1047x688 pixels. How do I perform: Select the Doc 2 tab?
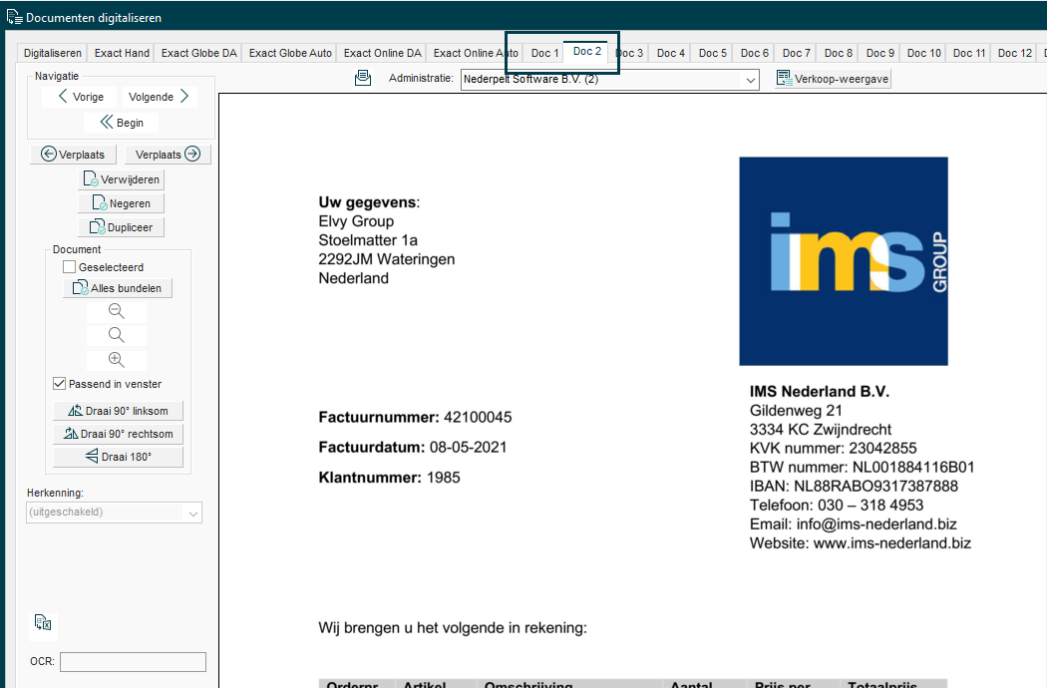587,51
